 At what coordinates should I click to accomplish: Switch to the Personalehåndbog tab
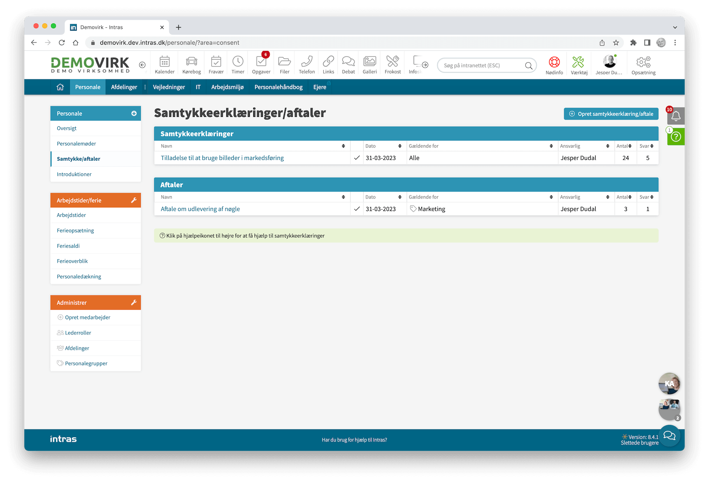coord(278,87)
